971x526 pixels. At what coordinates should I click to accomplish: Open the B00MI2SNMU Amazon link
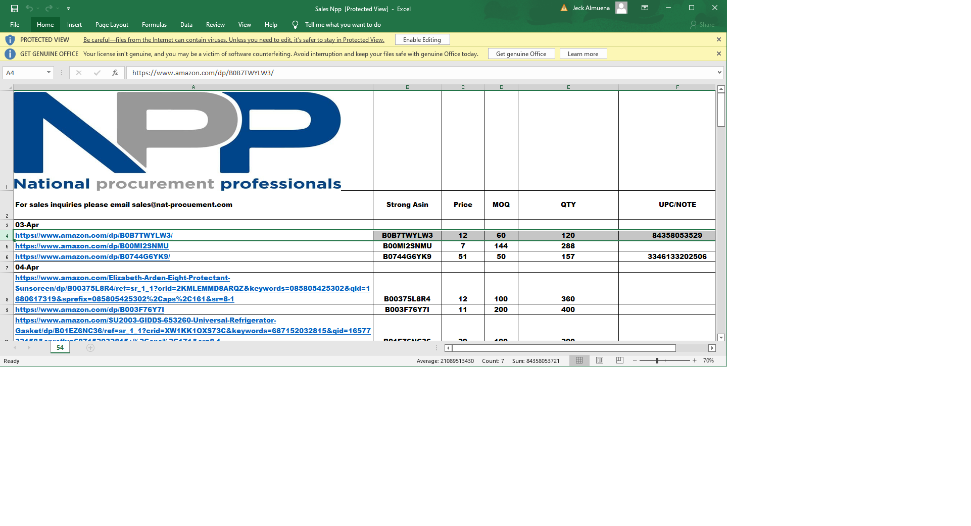click(92, 246)
